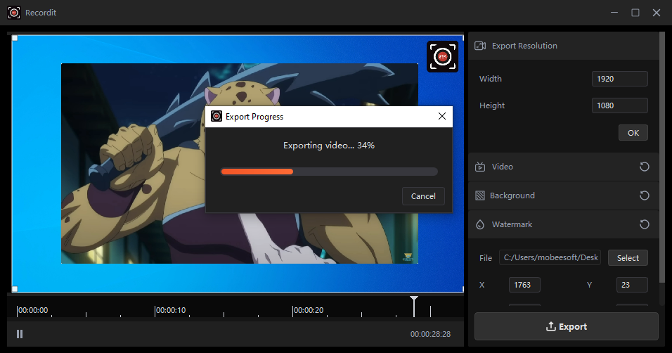Click Select to choose watermark file
Image resolution: width=672 pixels, height=353 pixels.
(628, 258)
